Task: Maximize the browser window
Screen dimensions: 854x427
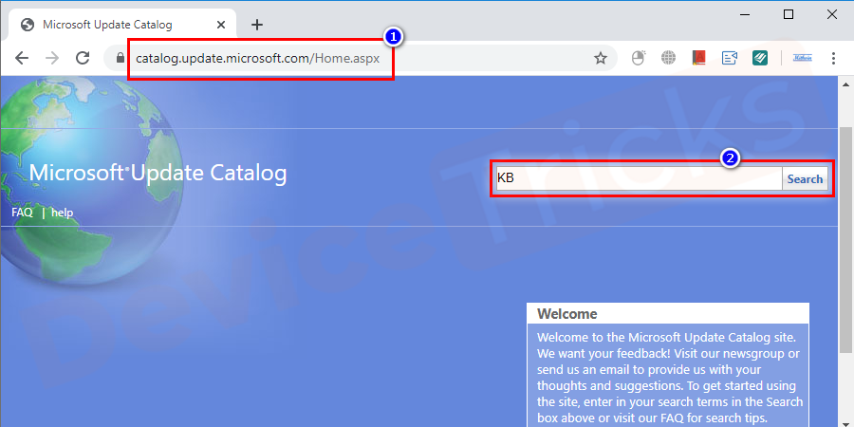Action: [789, 14]
